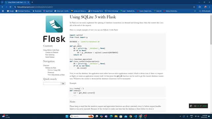Open the Overview navigation link

[46, 65]
